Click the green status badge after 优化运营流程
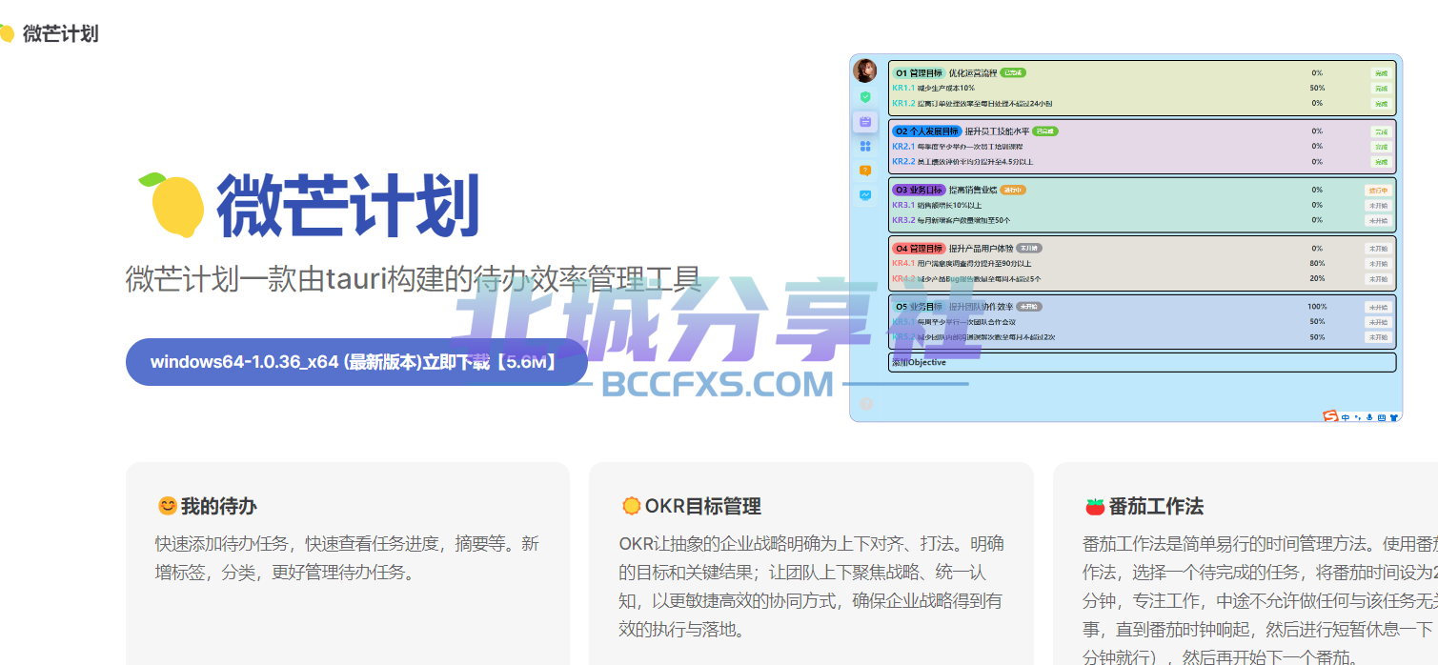The height and width of the screenshot is (665, 1438). (1013, 72)
